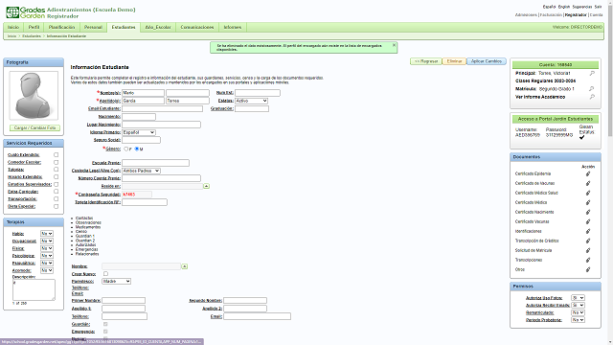Open the Periodo Probatorio dropdown
The width and height of the screenshot is (613, 345).
click(x=578, y=319)
